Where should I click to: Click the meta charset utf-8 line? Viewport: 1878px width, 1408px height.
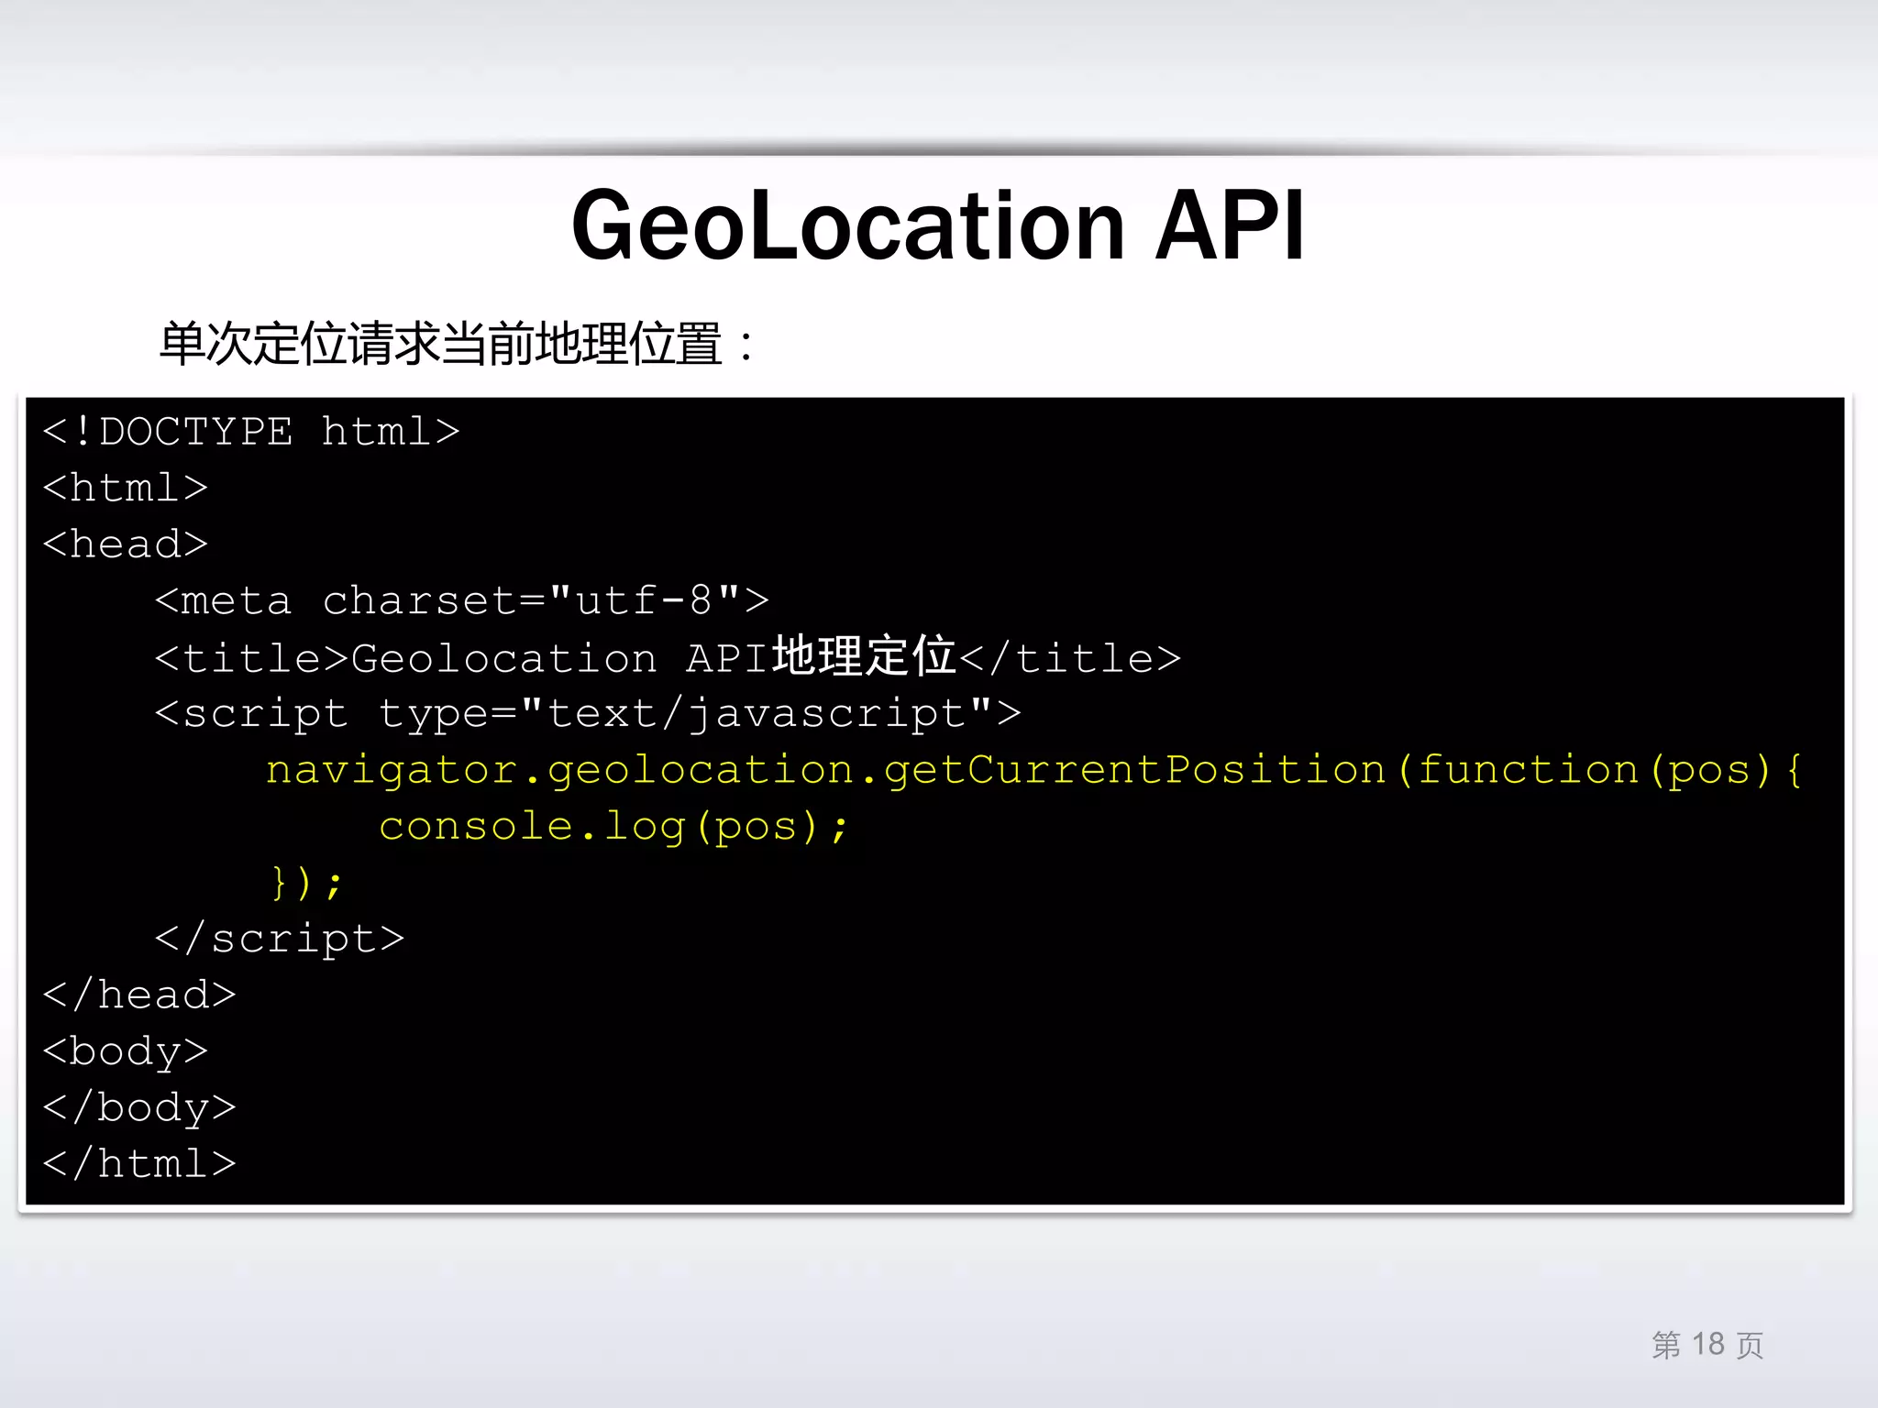tap(461, 601)
